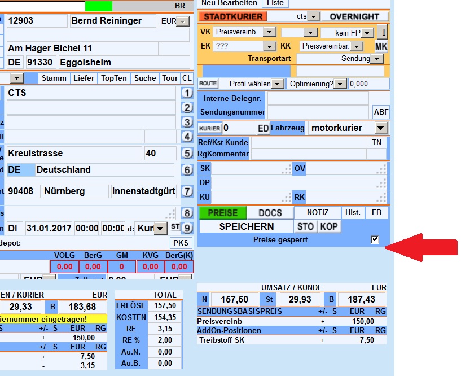This screenshot has height=376, width=461.
Task: Click the I button next to kein FP
Action: (x=383, y=32)
